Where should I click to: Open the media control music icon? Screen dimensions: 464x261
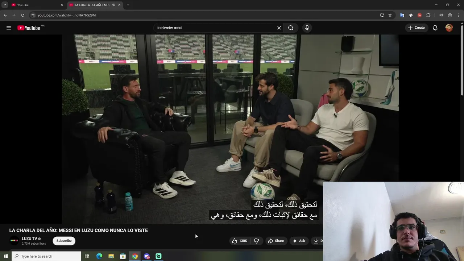(x=441, y=15)
